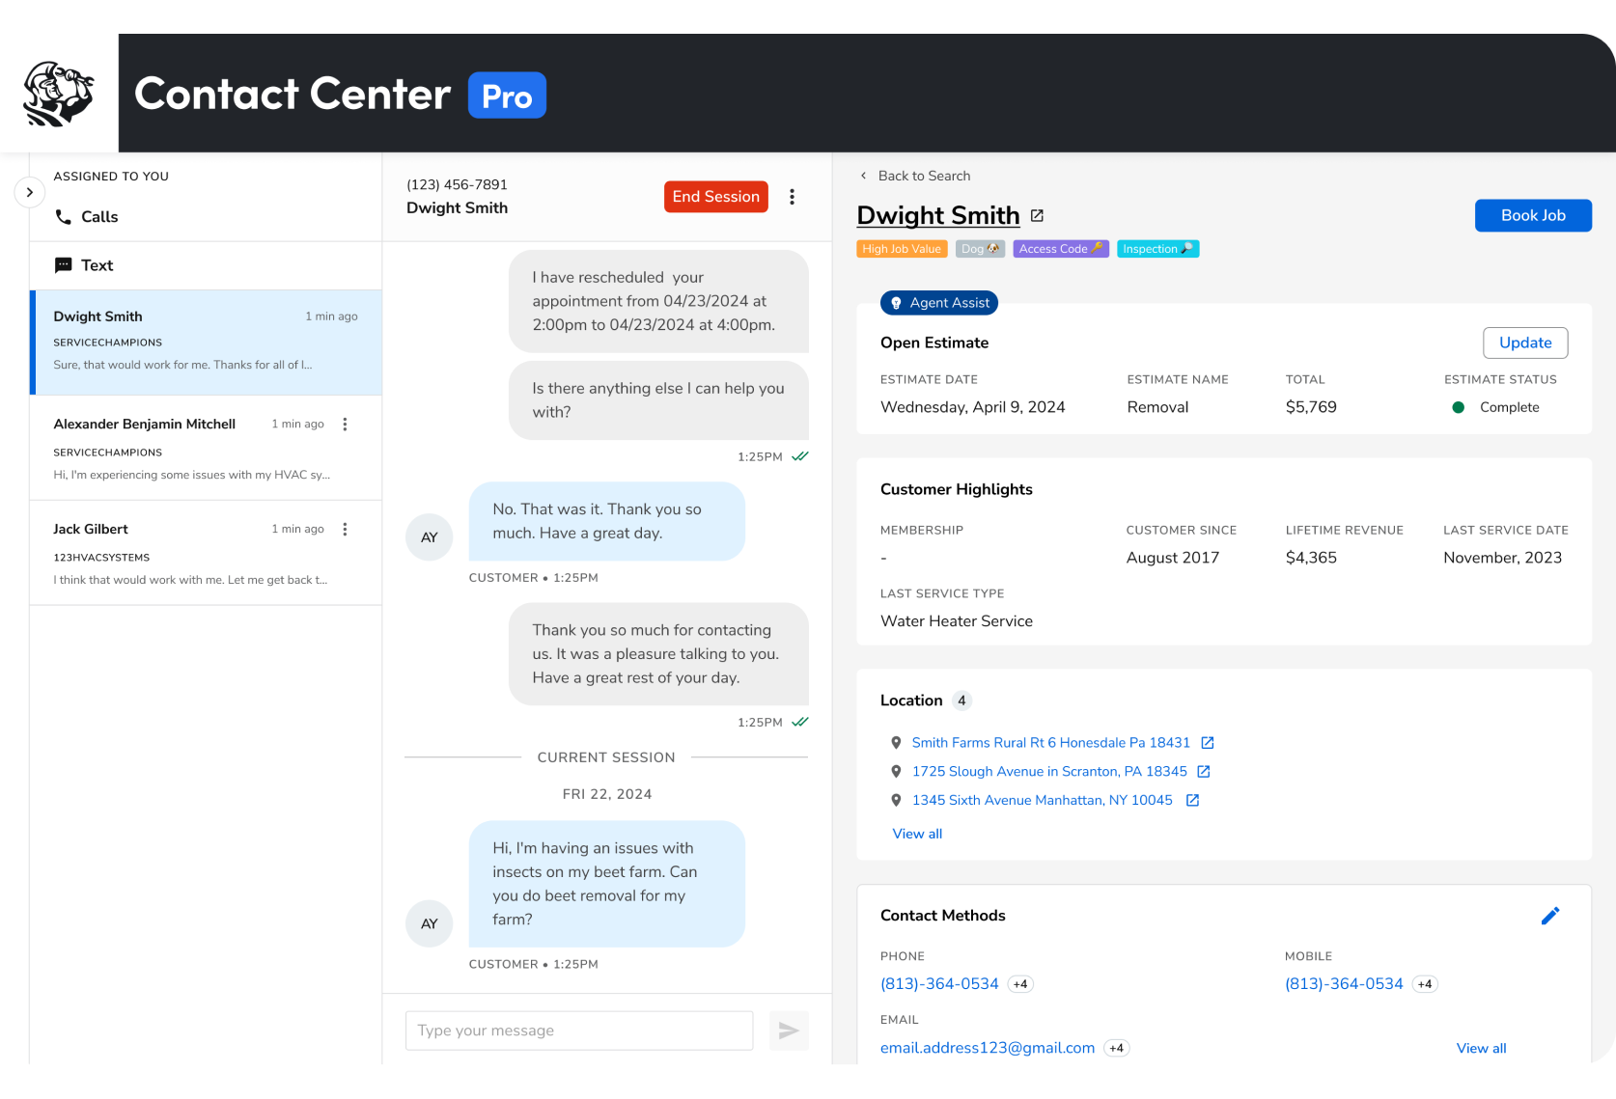Click the estimate date Wednesday, April 9, 2024
The width and height of the screenshot is (1616, 1099).
[x=973, y=407]
